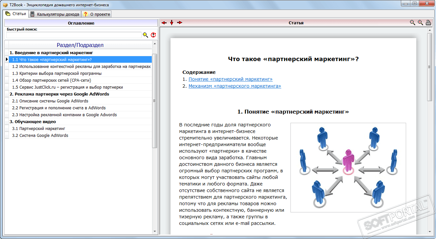Click the article title Что такое «партнерский маркетинг»?

click(293, 59)
